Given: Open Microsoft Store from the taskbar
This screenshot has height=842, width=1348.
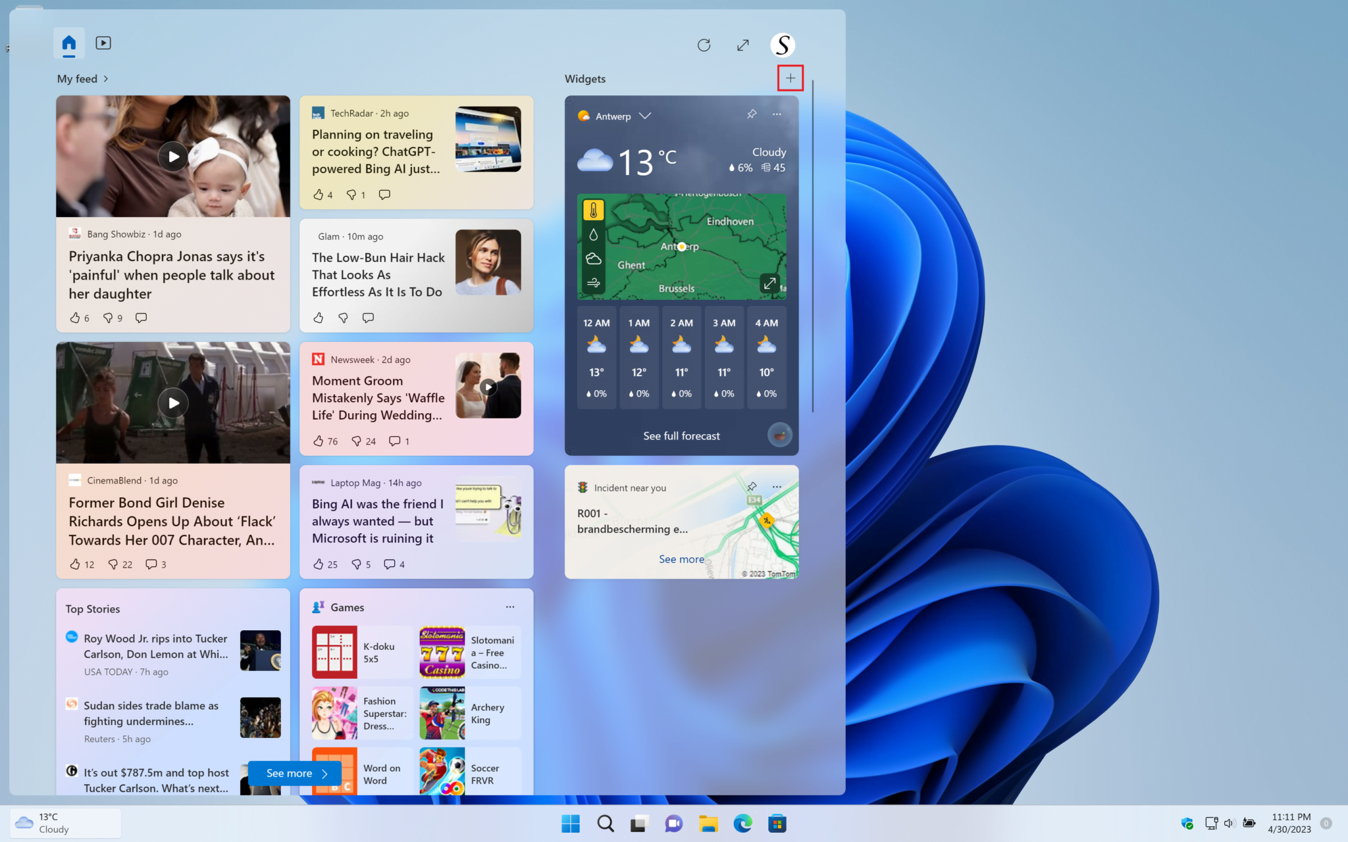Looking at the screenshot, I should point(777,823).
